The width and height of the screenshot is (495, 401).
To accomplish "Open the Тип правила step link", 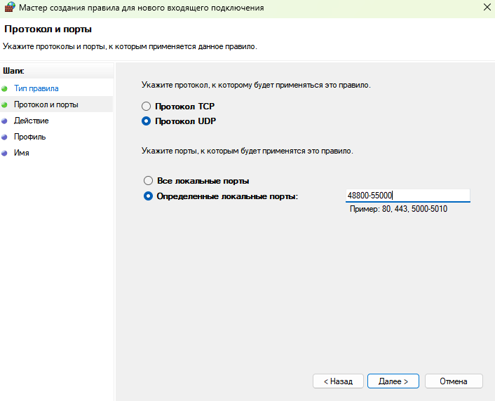I will 36,88.
